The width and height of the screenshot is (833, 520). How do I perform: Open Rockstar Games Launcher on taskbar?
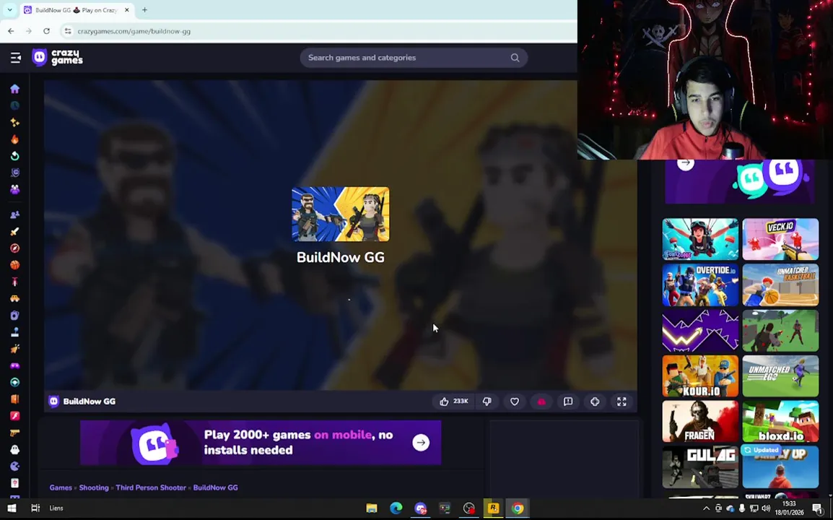[493, 508]
